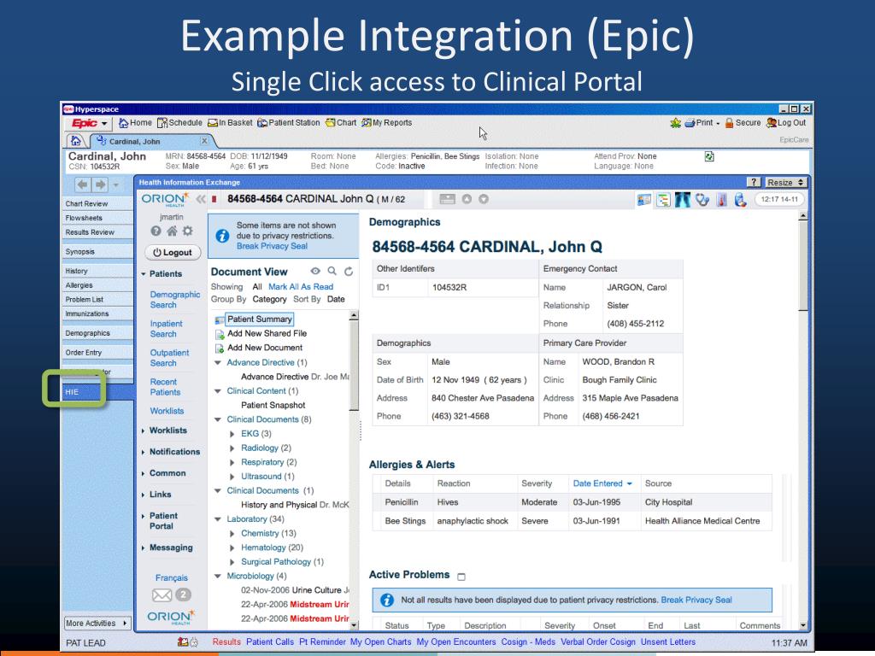Open the Home toolbar item
This screenshot has width=875, height=656.
(x=135, y=123)
